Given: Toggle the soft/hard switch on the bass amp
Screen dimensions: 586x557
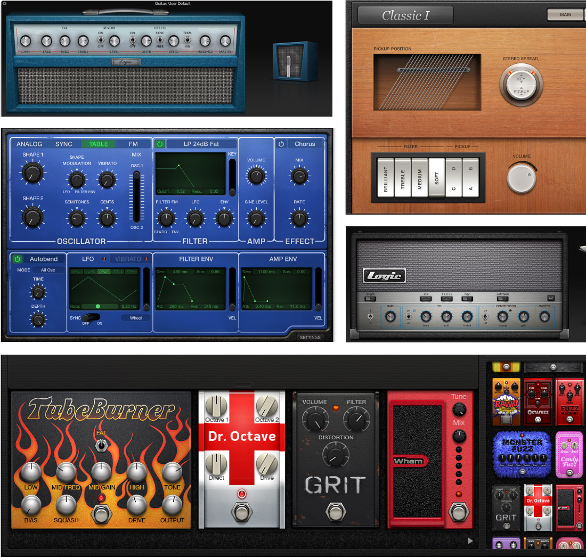Looking at the screenshot, I should [x=503, y=298].
